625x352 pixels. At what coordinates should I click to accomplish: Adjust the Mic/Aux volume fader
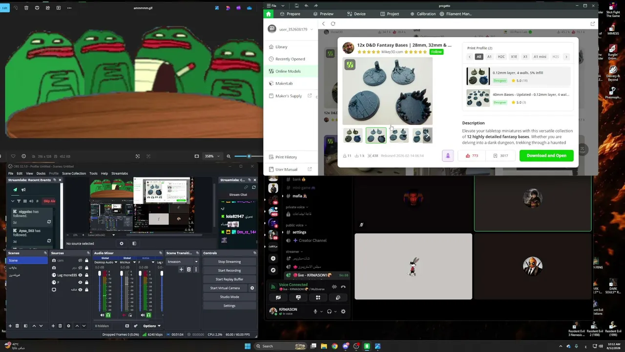pyautogui.click(x=122, y=274)
